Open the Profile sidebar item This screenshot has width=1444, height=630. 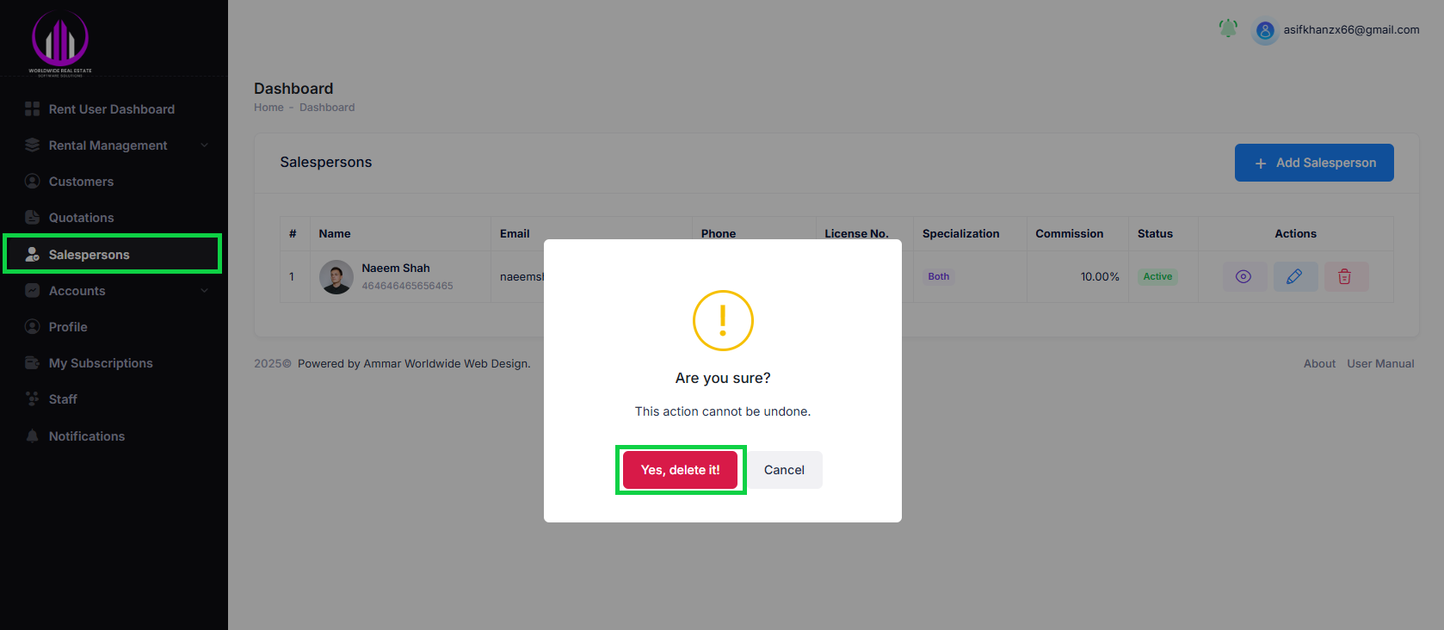click(68, 327)
